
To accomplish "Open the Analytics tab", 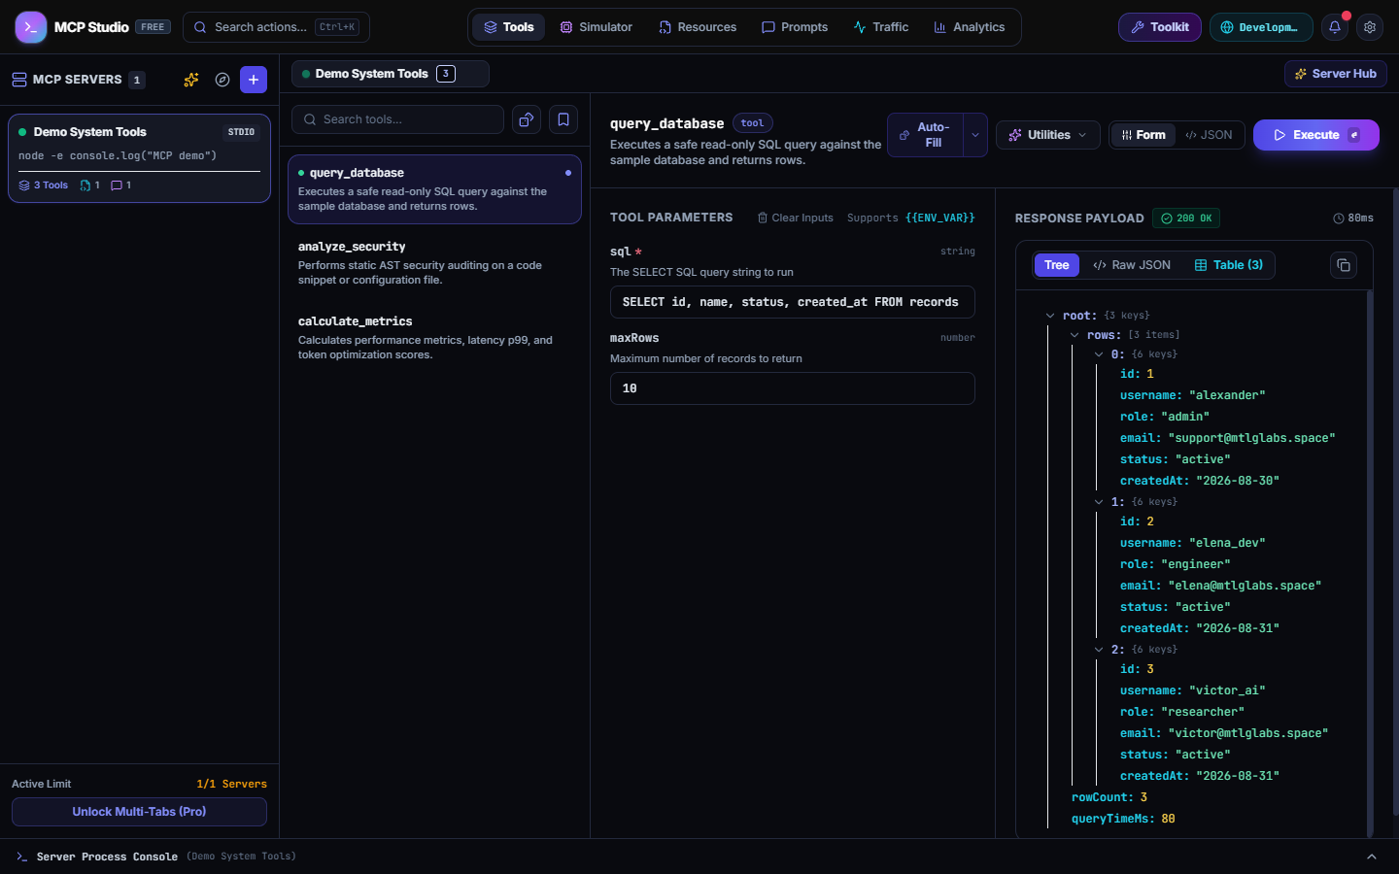I will [x=970, y=27].
